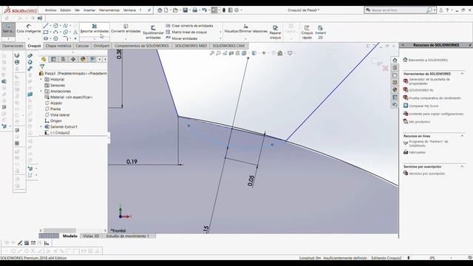Click the Home icon in top toolbar

[x=160, y=10]
